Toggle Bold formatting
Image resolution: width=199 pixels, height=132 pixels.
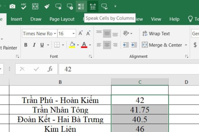(26, 45)
